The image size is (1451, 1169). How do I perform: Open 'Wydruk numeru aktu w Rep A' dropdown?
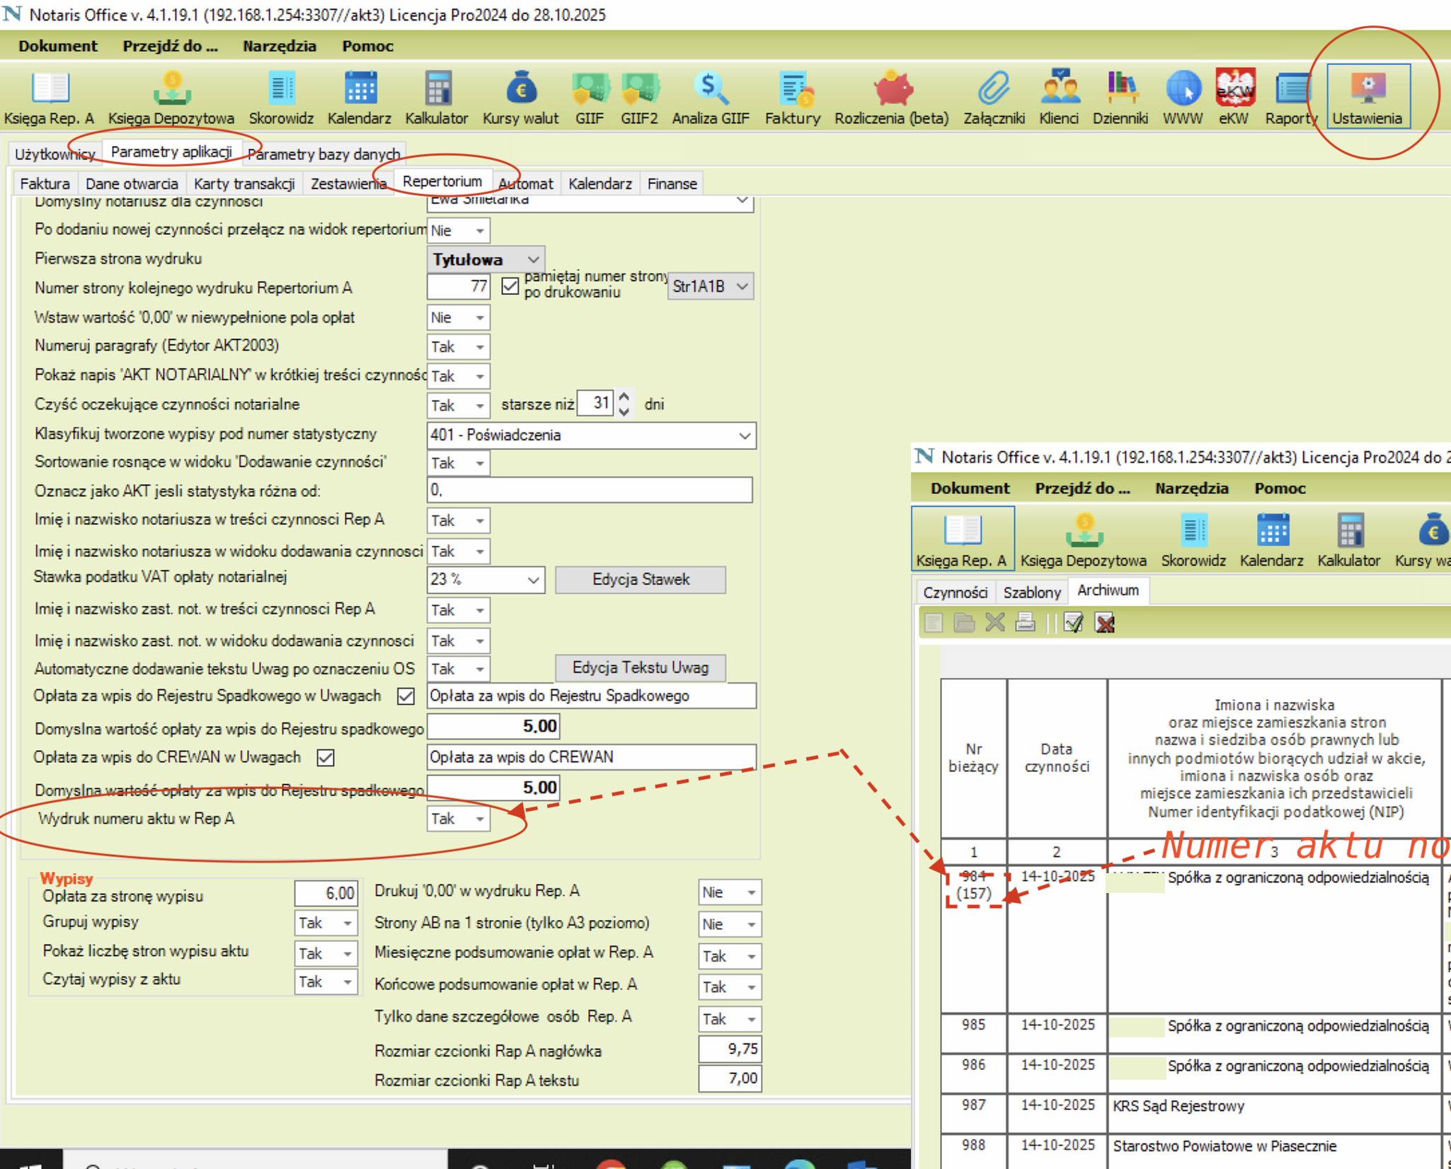coord(479,819)
